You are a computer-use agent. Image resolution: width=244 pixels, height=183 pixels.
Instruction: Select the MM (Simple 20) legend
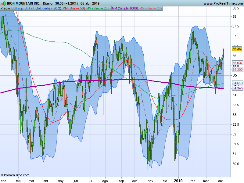tap(151, 9)
